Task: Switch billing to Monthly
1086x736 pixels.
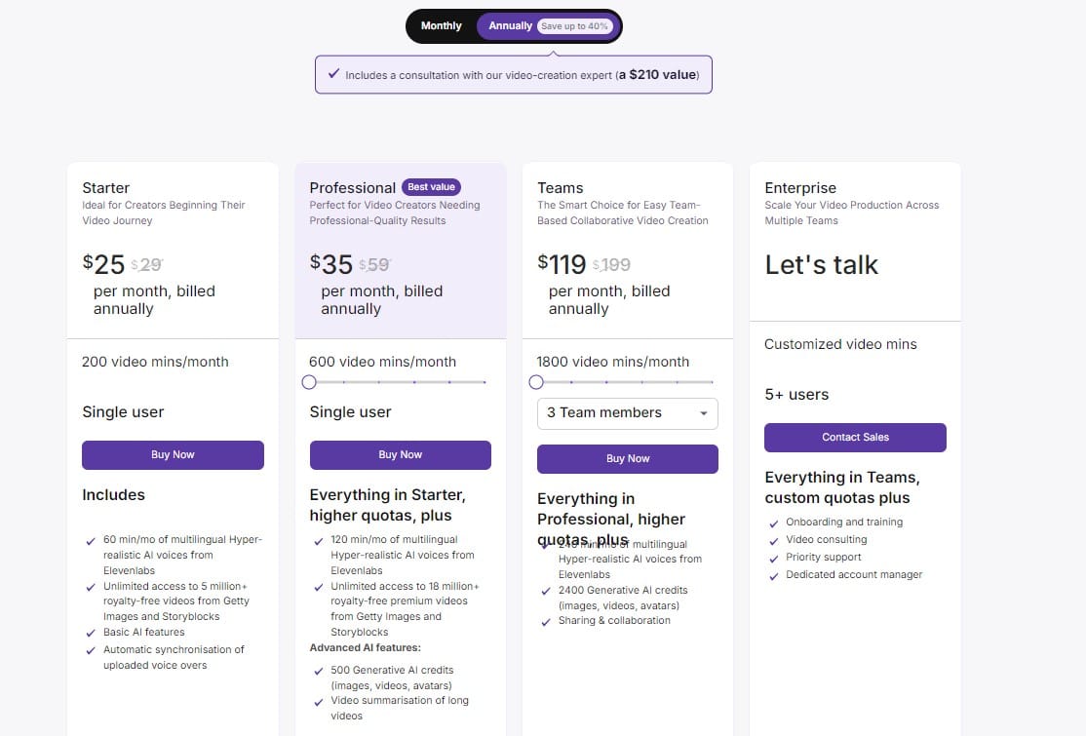Action: [441, 26]
